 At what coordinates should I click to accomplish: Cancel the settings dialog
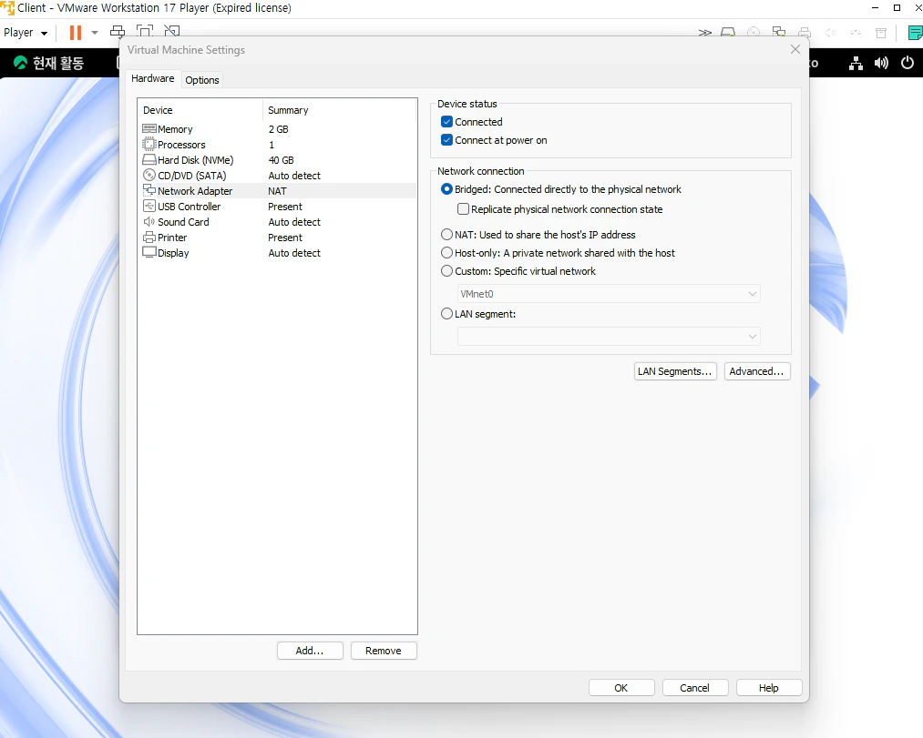[694, 687]
